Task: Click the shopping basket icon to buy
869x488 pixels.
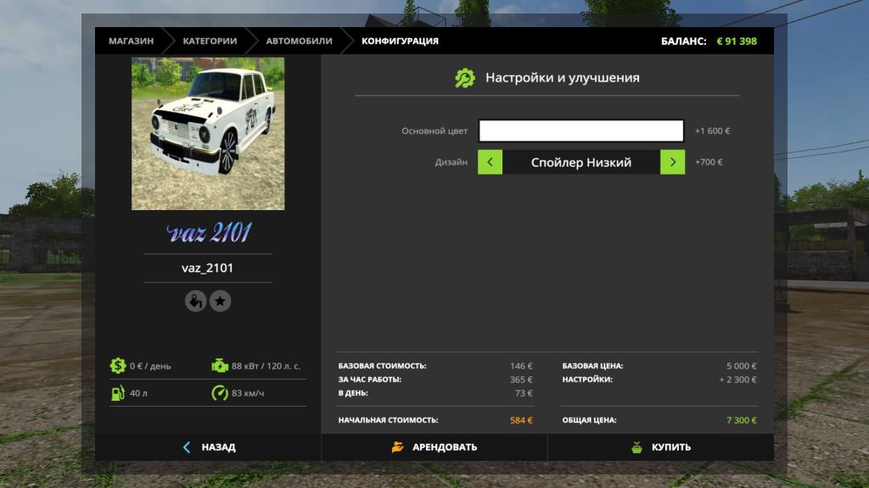Action: (x=636, y=447)
